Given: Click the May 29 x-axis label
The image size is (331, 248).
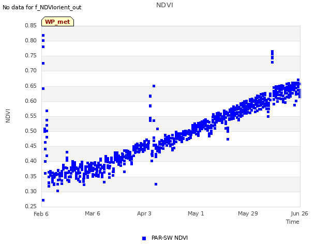Looking at the screenshot, I should [x=248, y=213].
